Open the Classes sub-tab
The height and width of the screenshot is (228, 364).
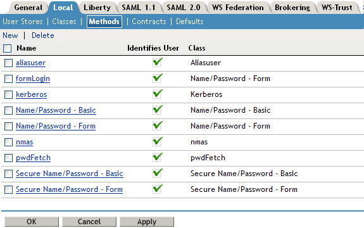click(64, 22)
